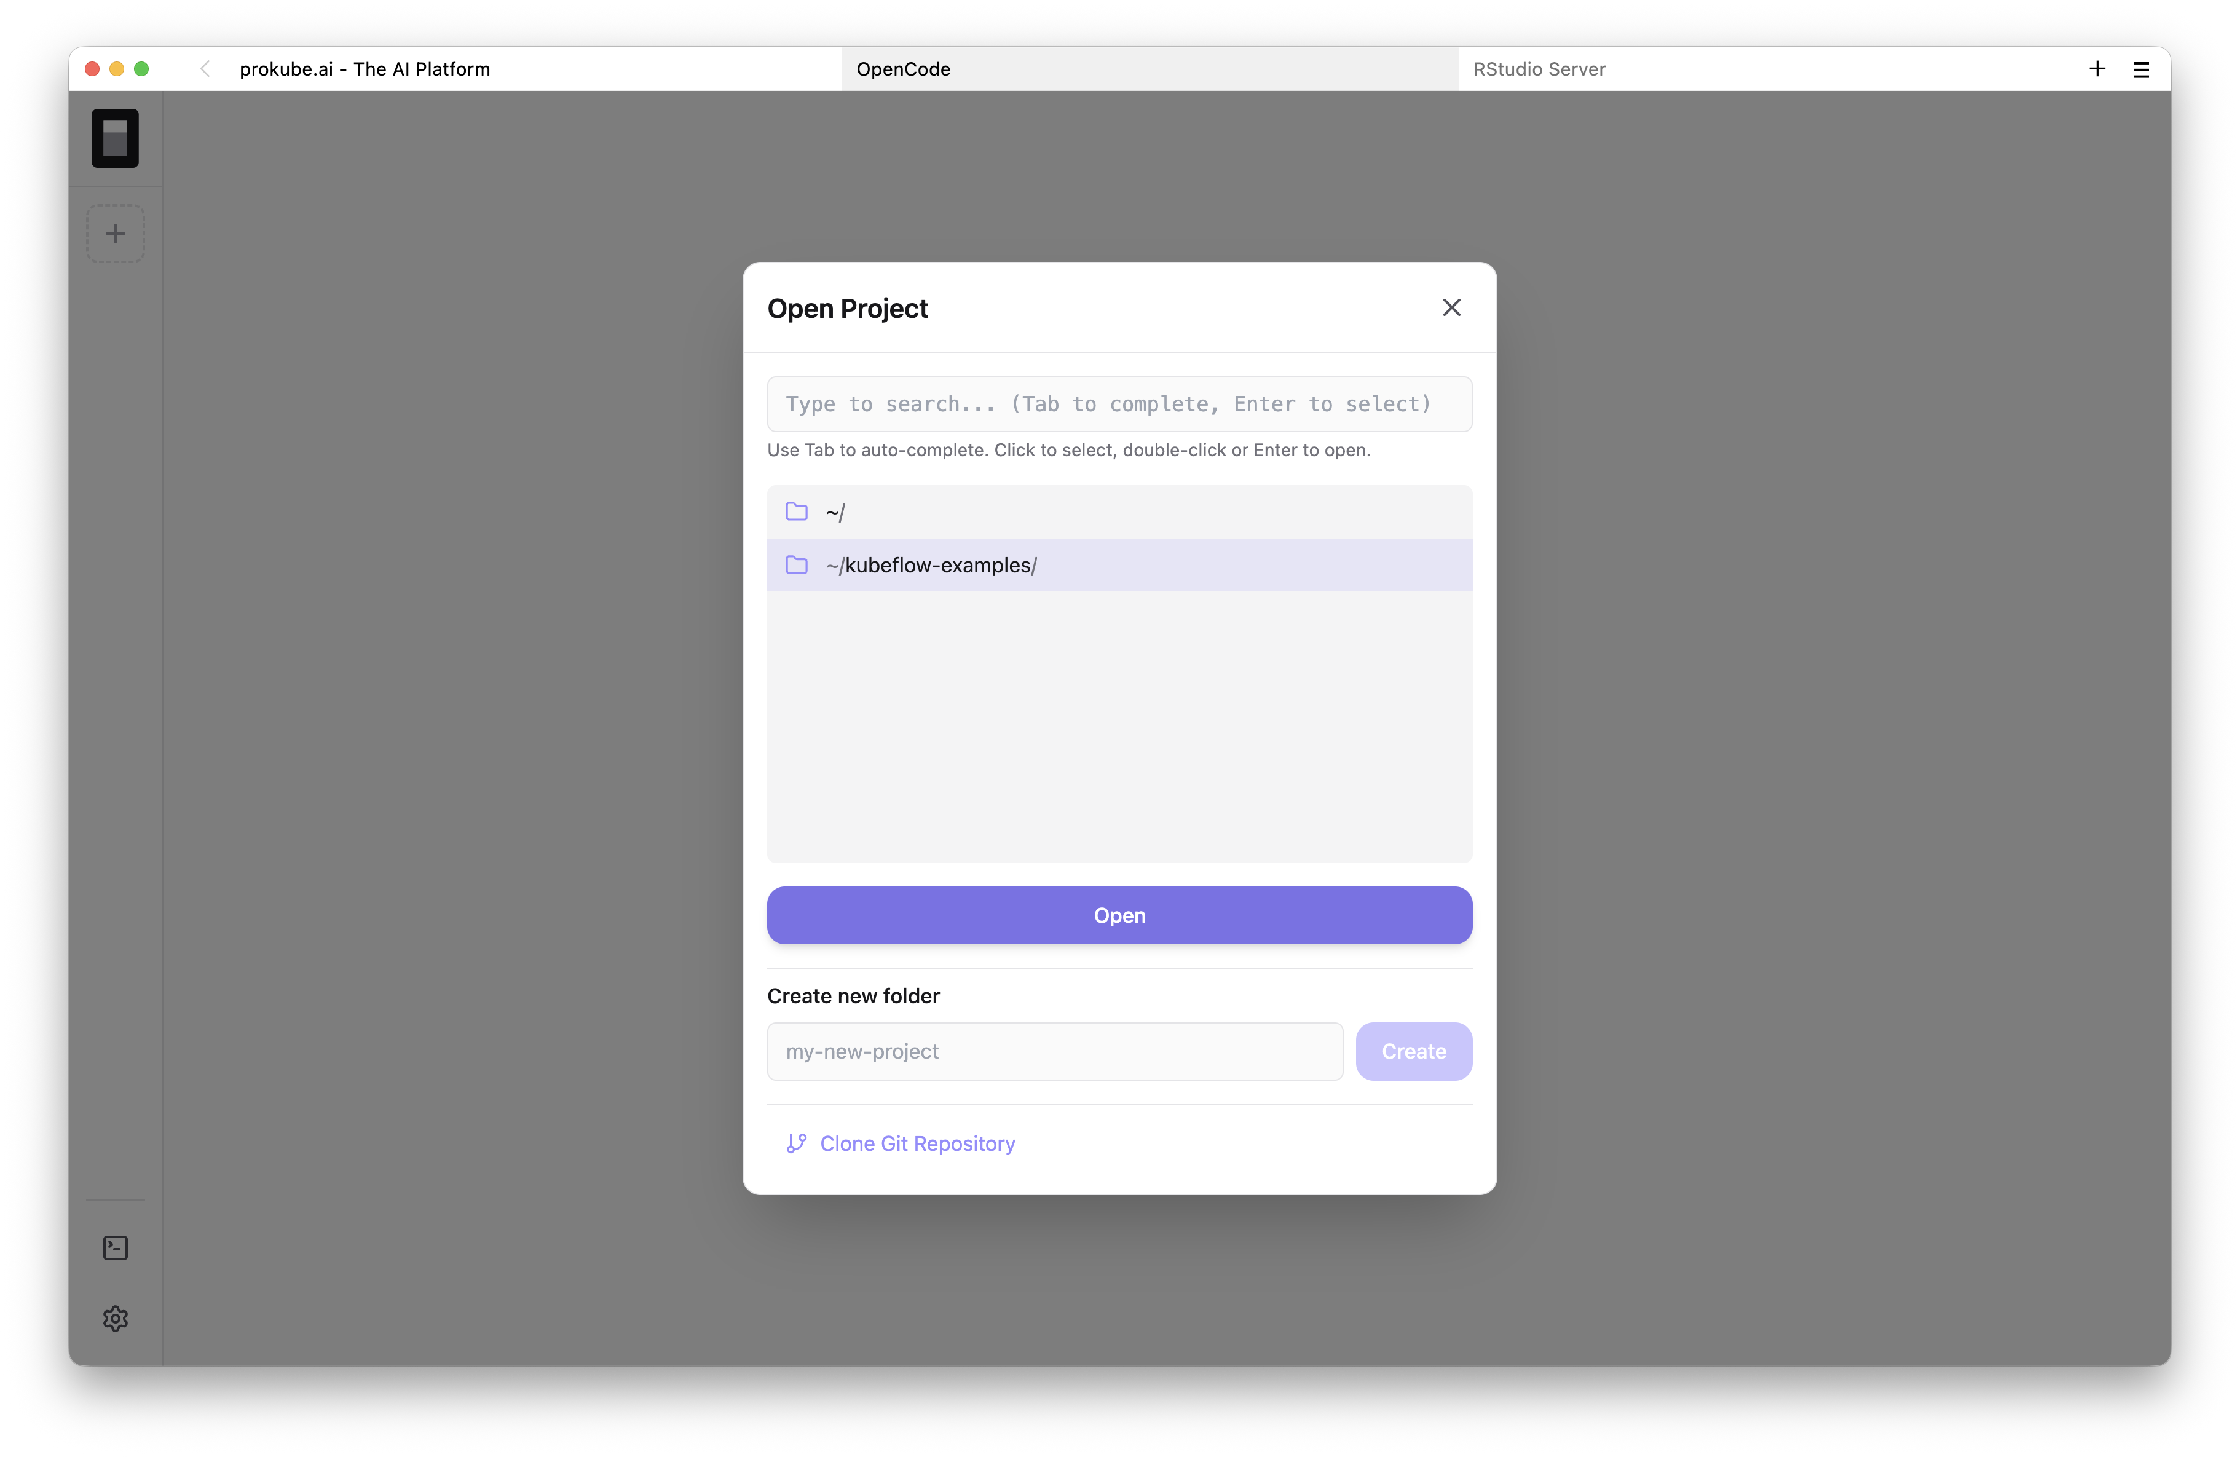
Task: Focus the my-new-project folder name field
Action: (x=1054, y=1051)
